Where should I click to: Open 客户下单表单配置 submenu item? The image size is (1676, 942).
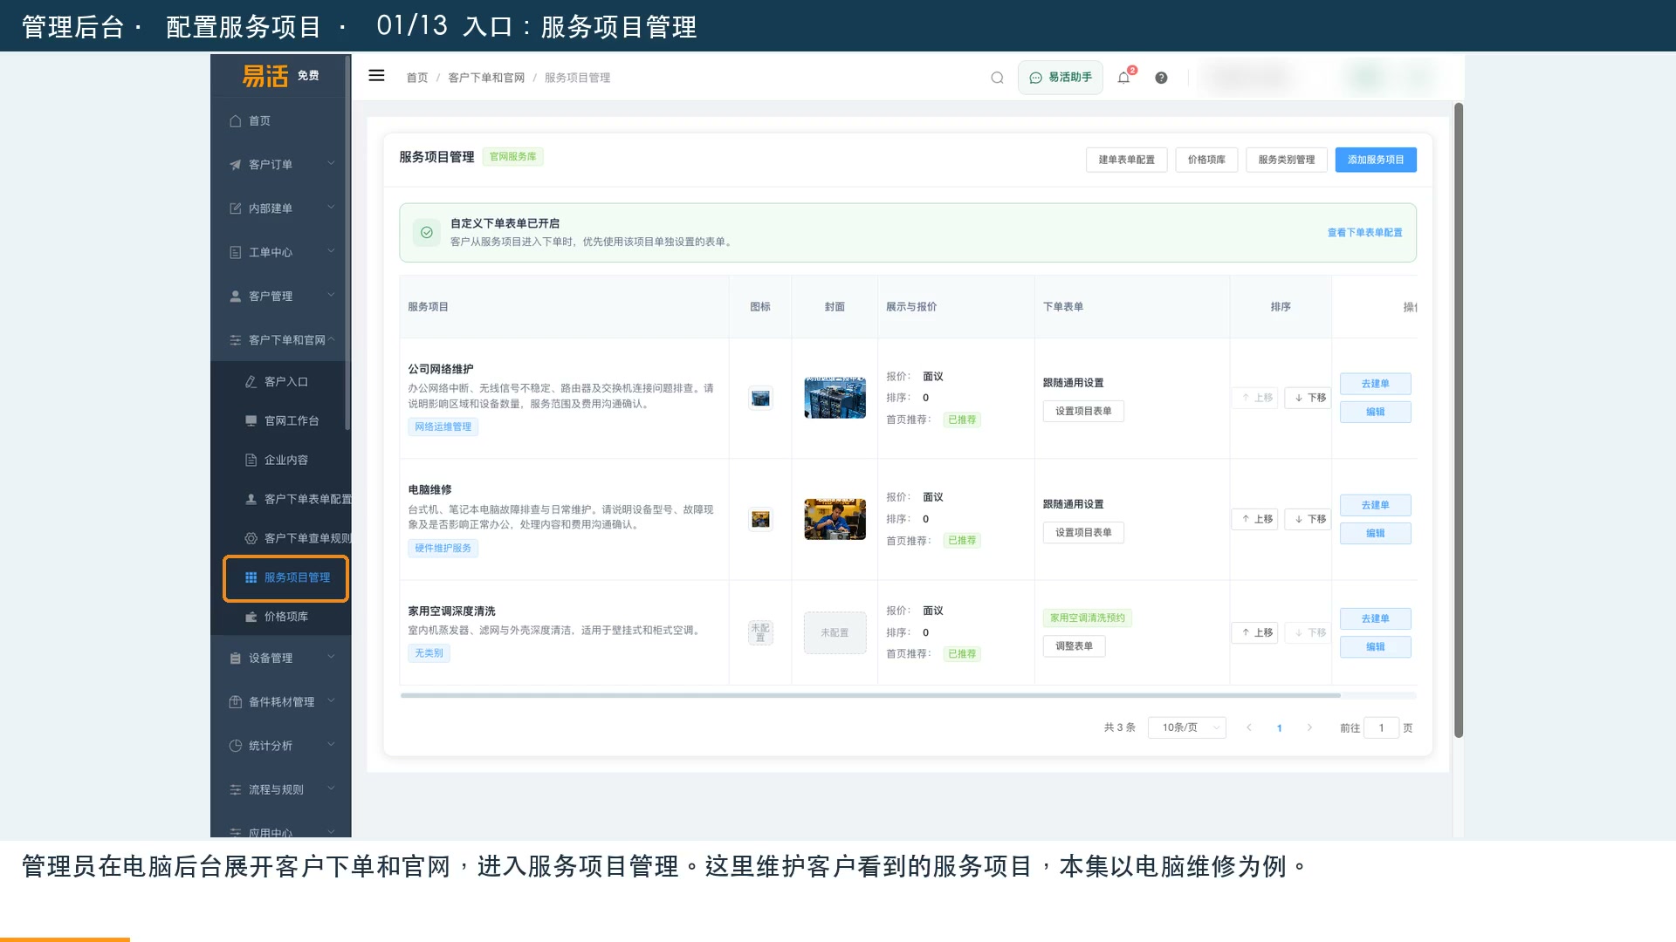[280, 500]
